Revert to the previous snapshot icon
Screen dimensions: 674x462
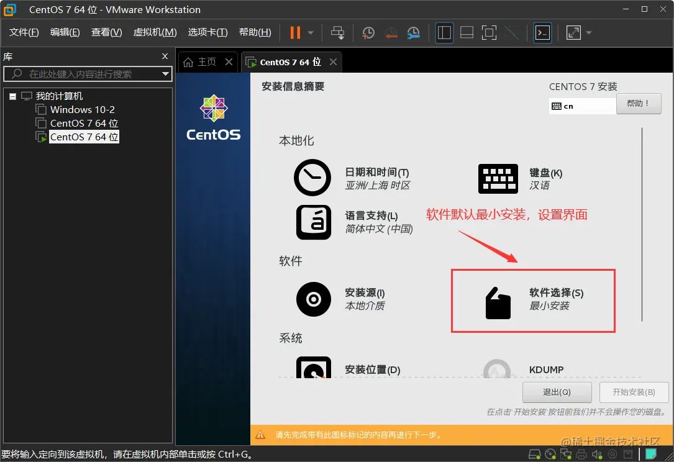click(x=391, y=33)
